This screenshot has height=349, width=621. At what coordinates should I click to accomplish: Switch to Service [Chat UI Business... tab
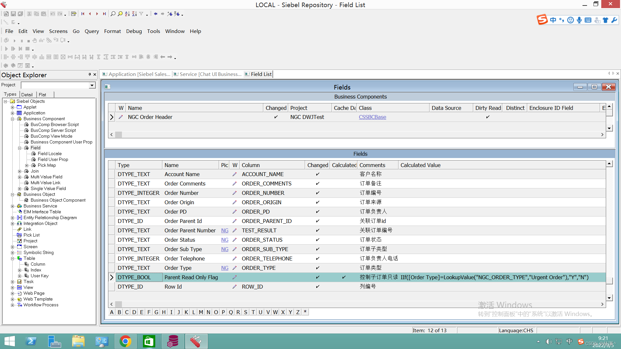click(x=207, y=74)
